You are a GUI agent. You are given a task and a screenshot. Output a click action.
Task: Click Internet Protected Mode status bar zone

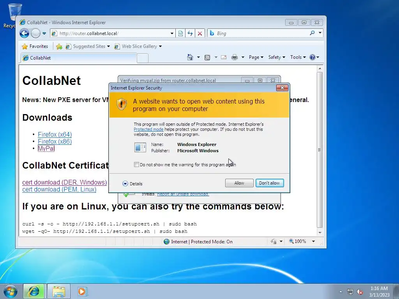click(x=198, y=241)
